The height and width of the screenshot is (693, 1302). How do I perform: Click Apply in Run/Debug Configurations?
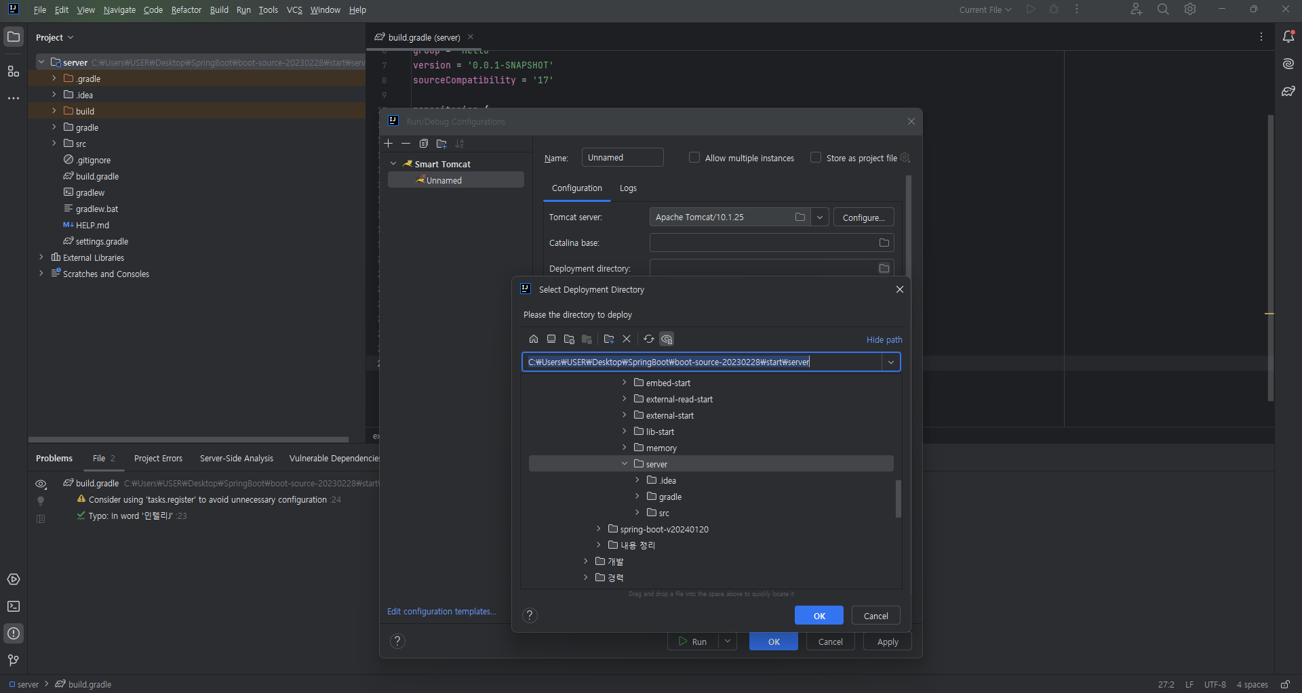tap(888, 642)
